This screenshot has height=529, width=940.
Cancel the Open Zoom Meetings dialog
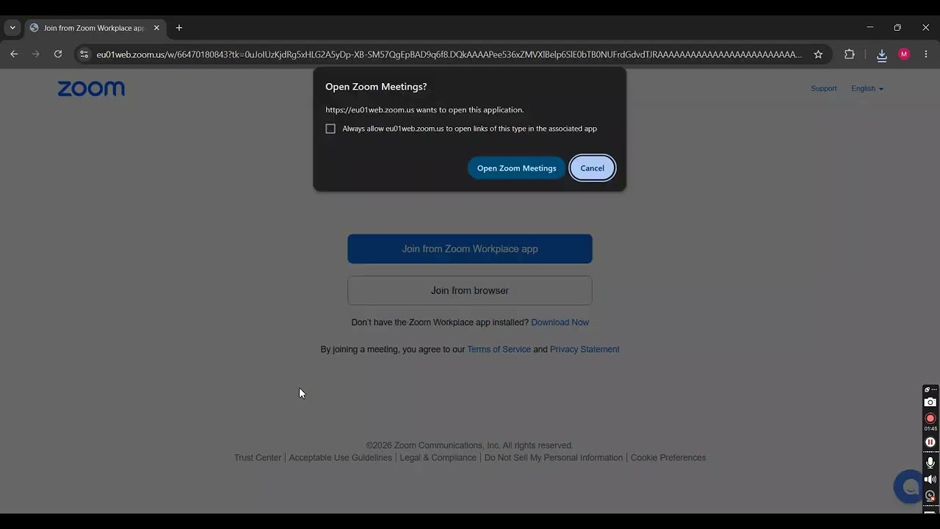tap(593, 168)
